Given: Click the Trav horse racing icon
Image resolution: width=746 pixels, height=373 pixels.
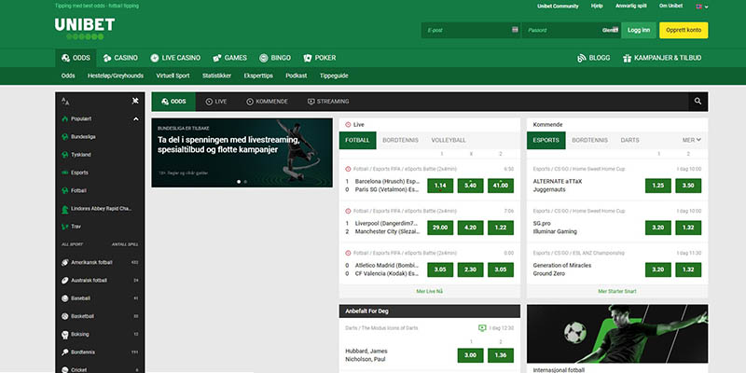Looking at the screenshot, I should pyautogui.click(x=65, y=227).
